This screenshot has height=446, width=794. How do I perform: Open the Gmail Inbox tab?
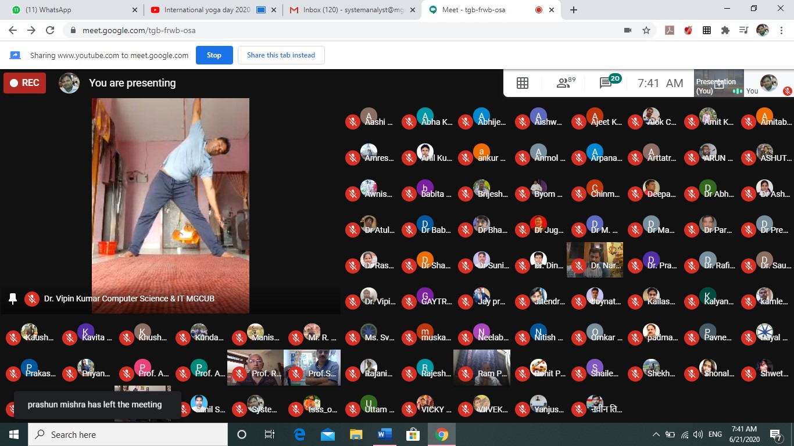(x=345, y=10)
